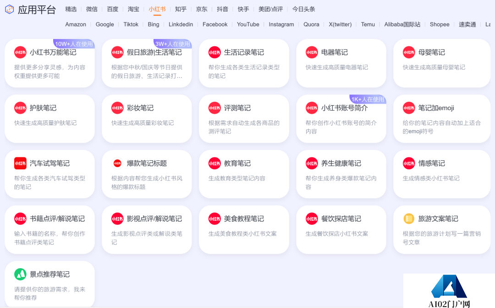Click description 生成美食教程类小红书文案
495x308 pixels.
tap(242, 234)
